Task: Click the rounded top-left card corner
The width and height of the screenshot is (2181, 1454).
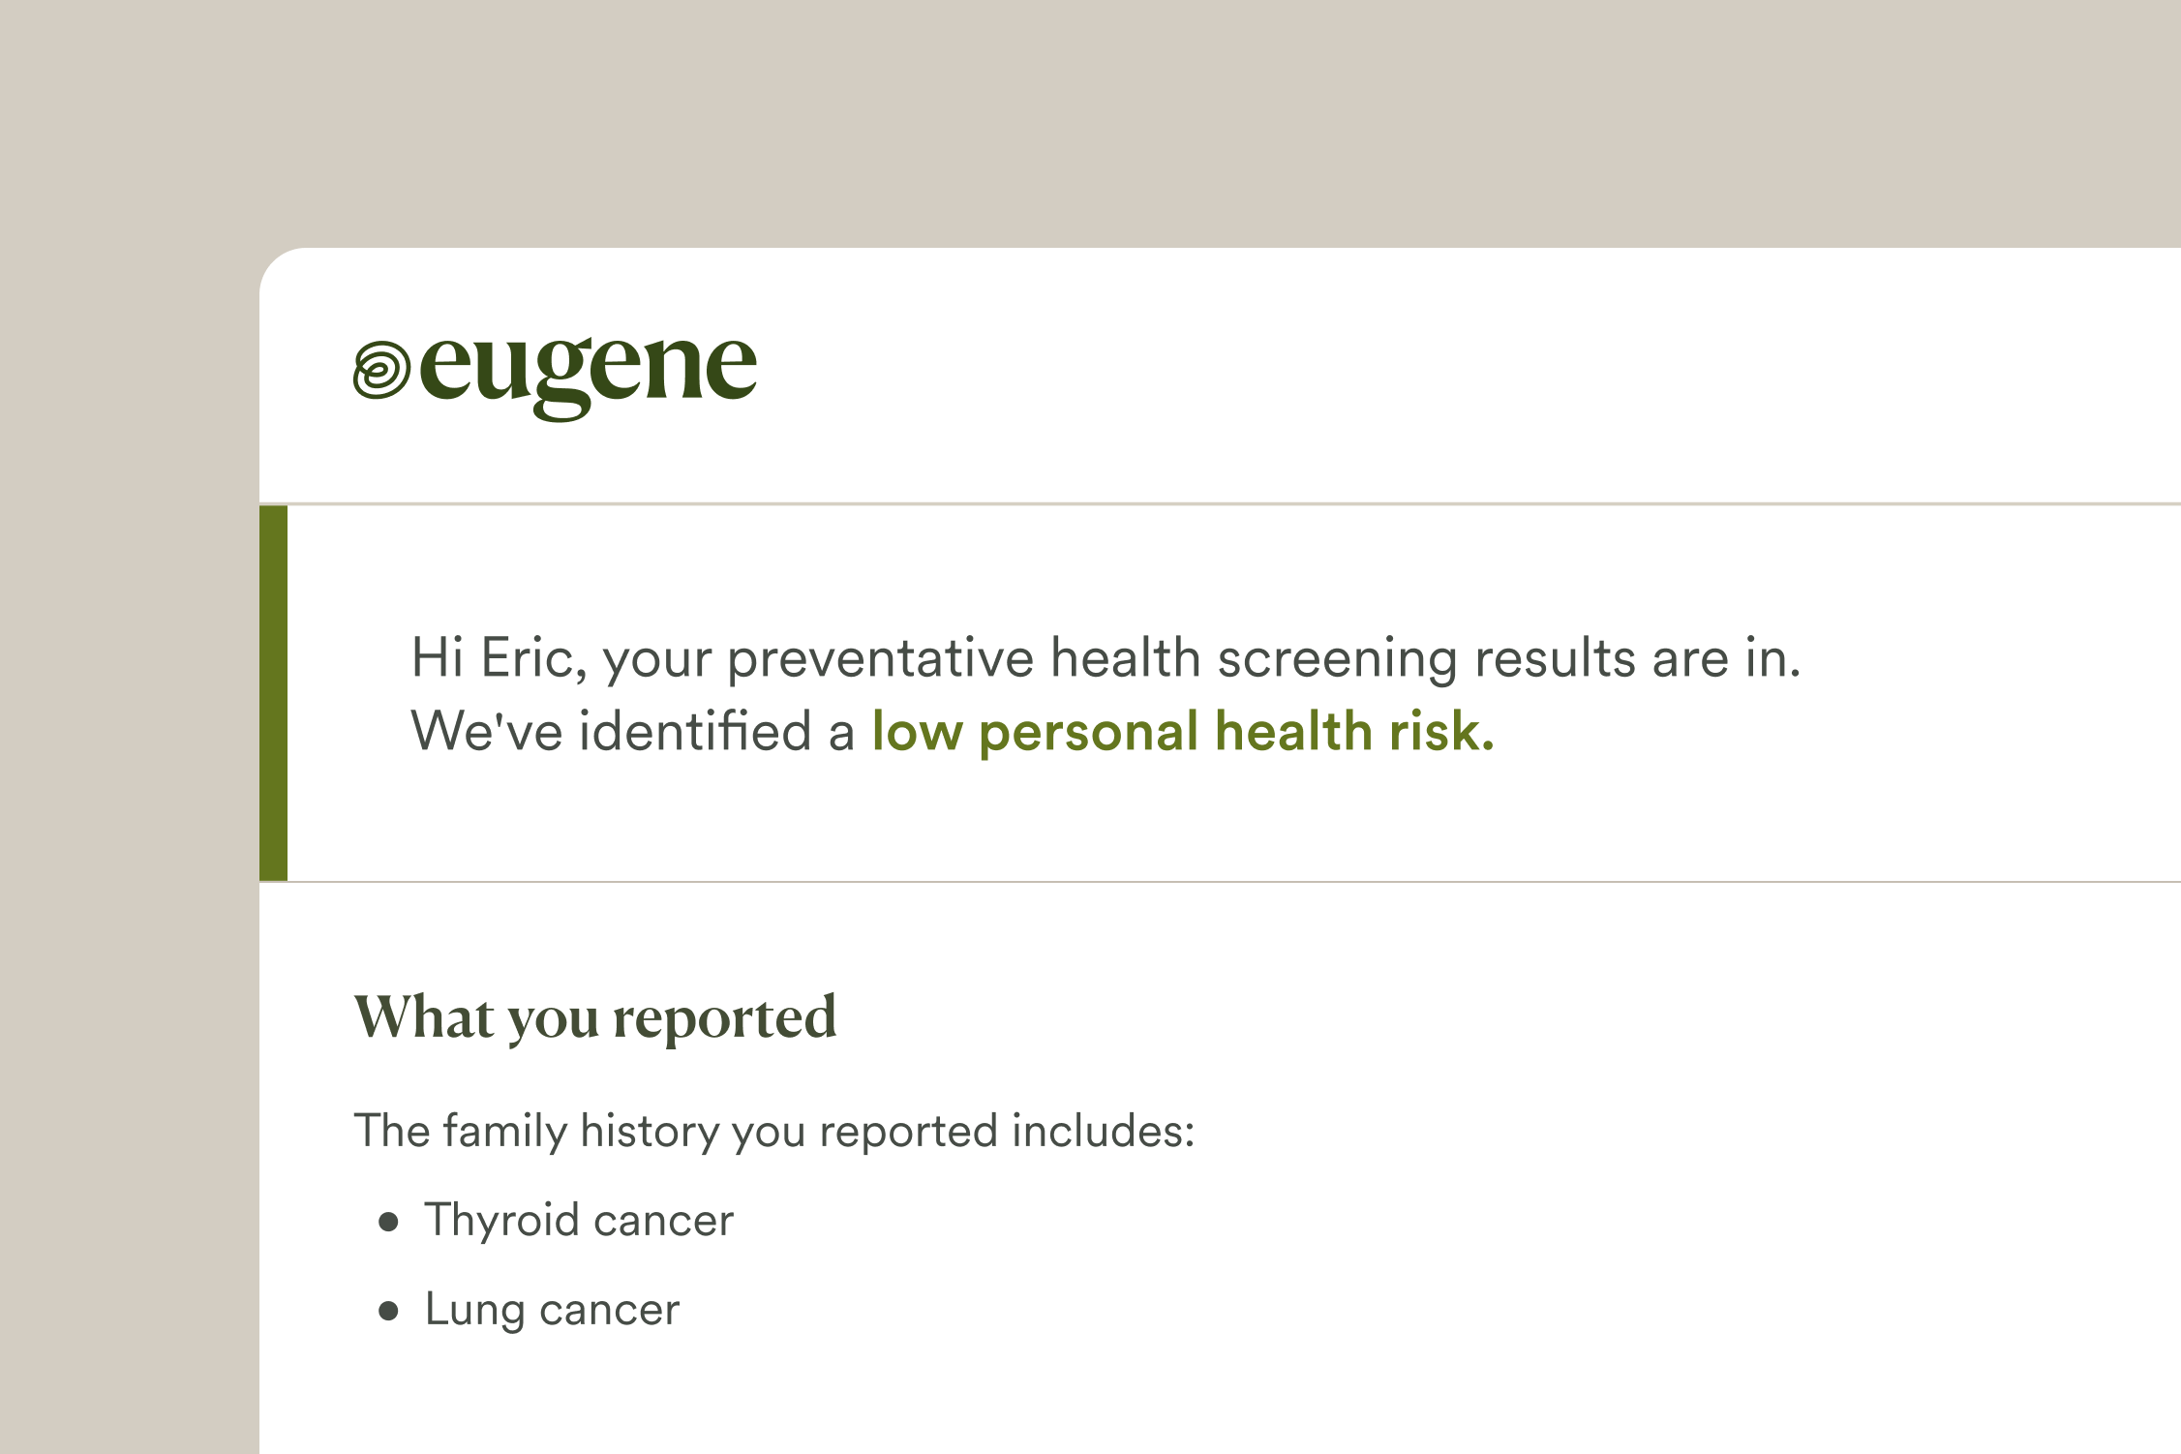Action: [277, 264]
